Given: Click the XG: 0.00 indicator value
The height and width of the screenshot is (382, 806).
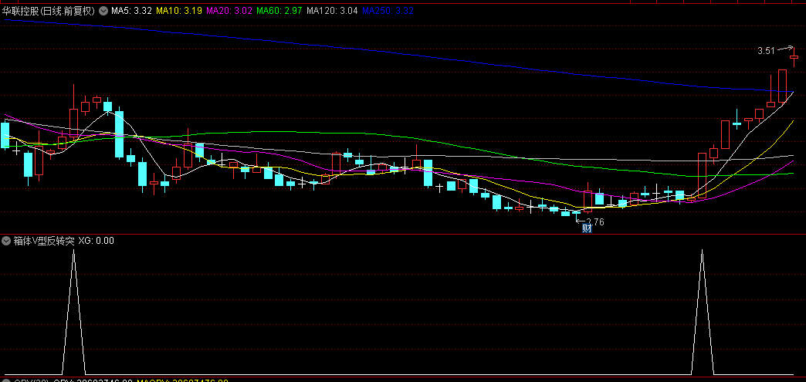Looking at the screenshot, I should coord(97,240).
